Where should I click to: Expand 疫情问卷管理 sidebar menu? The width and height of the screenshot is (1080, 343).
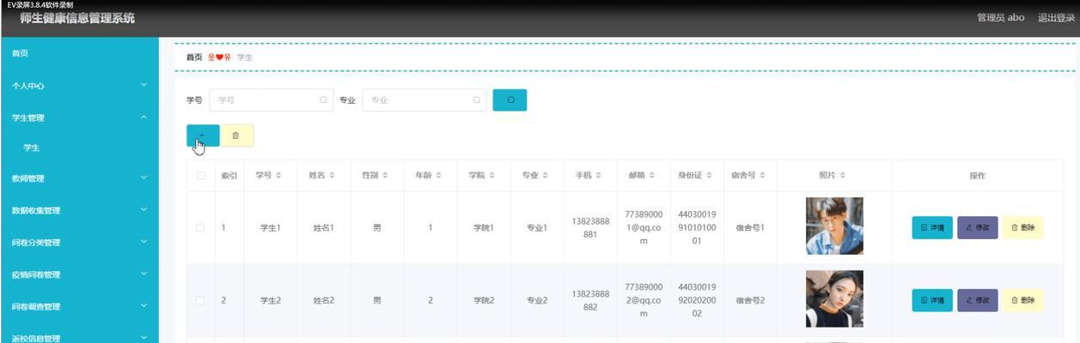(79, 274)
